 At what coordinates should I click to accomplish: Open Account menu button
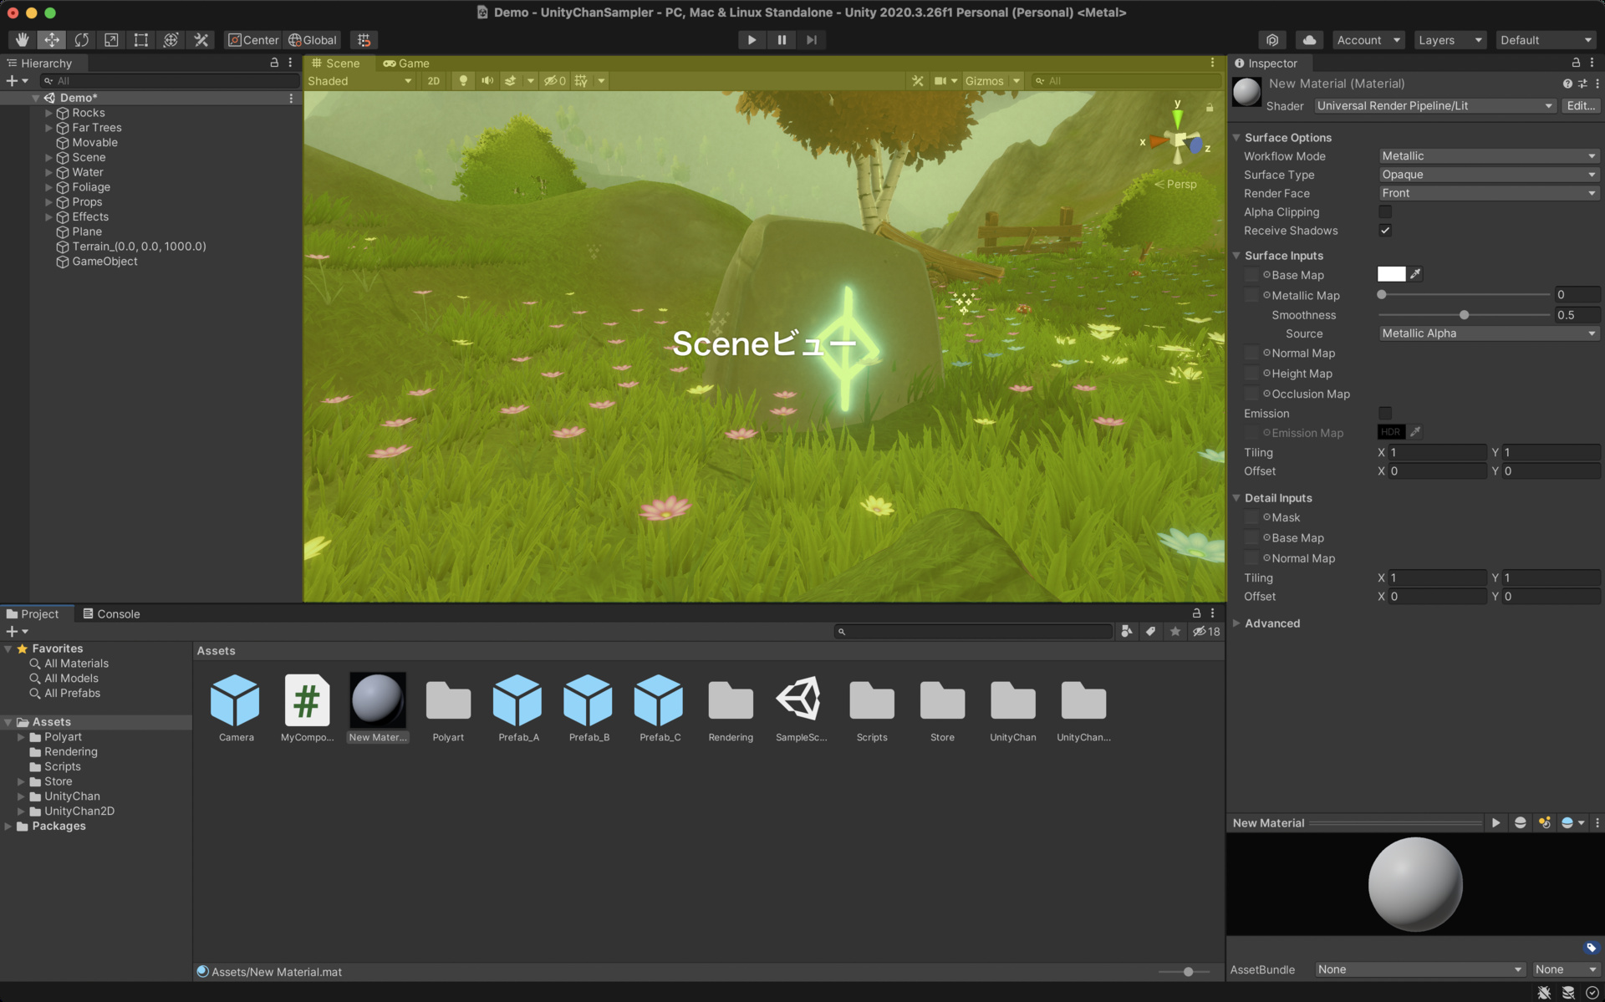[1368, 40]
